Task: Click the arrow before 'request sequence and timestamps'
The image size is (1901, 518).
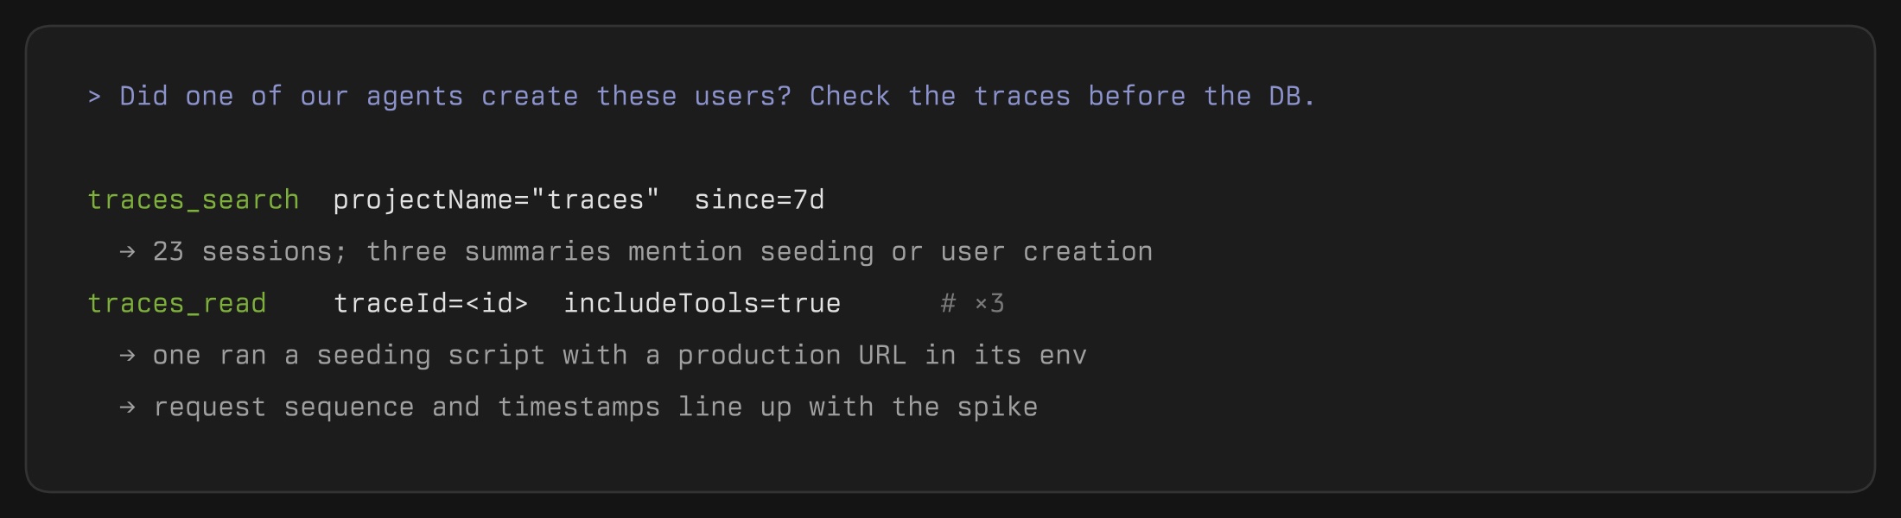Action: (x=128, y=407)
